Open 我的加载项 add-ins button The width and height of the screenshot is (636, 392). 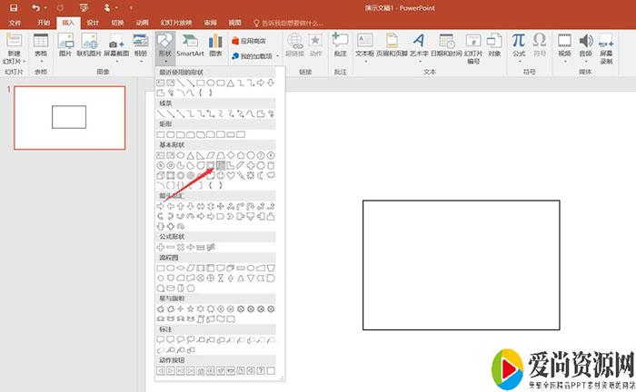tap(255, 56)
